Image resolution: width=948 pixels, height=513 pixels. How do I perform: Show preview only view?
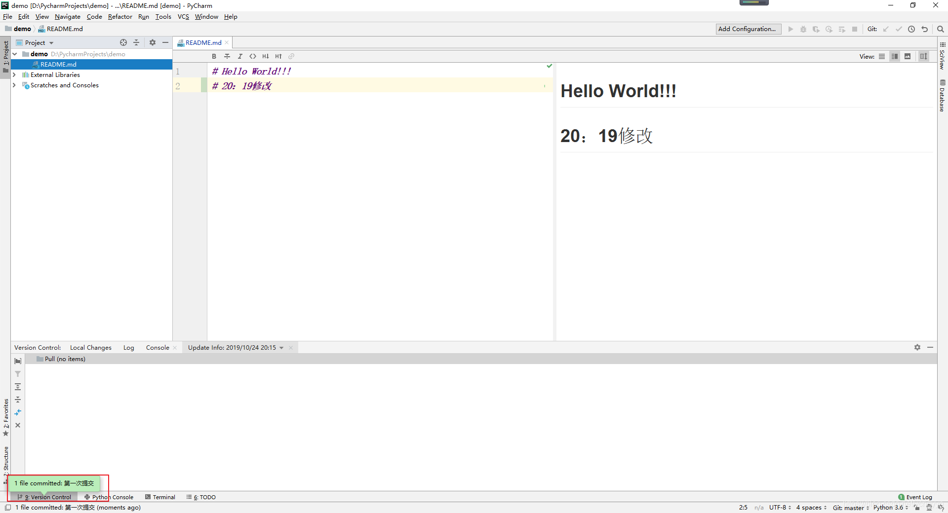(908, 56)
